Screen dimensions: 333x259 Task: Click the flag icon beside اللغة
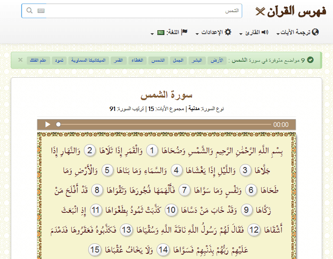(x=184, y=32)
